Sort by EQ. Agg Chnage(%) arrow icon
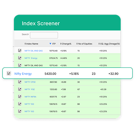 [x=99, y=44]
